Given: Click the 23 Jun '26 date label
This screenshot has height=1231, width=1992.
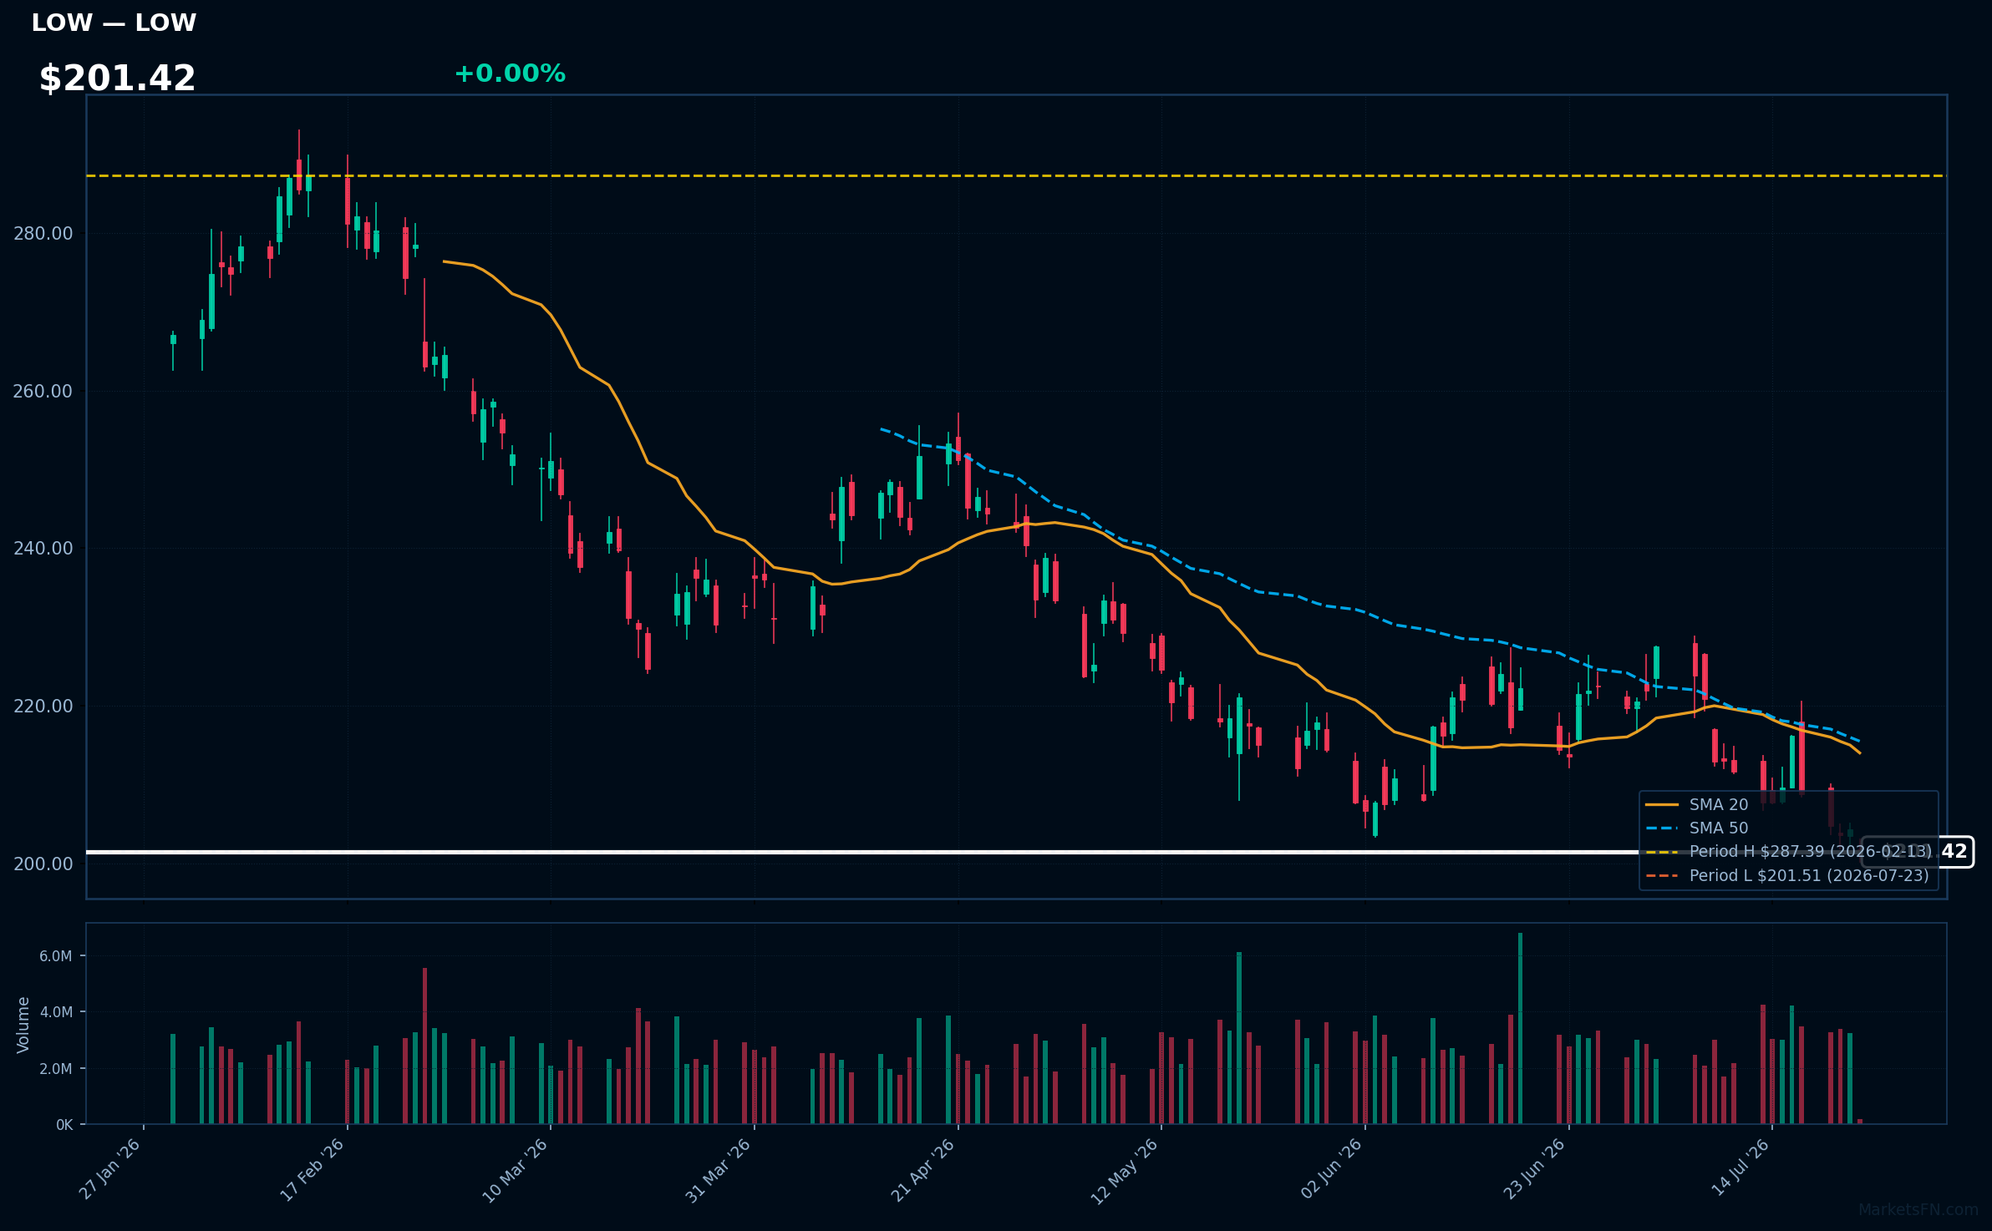Looking at the screenshot, I should pyautogui.click(x=1536, y=1168).
